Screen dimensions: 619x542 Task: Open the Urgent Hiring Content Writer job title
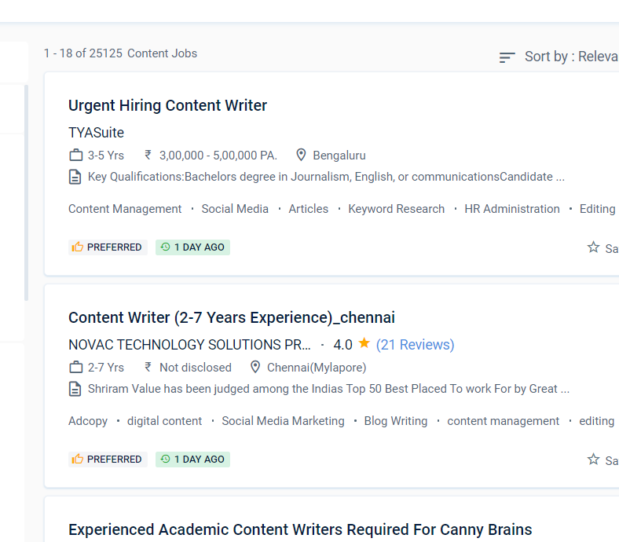click(167, 105)
